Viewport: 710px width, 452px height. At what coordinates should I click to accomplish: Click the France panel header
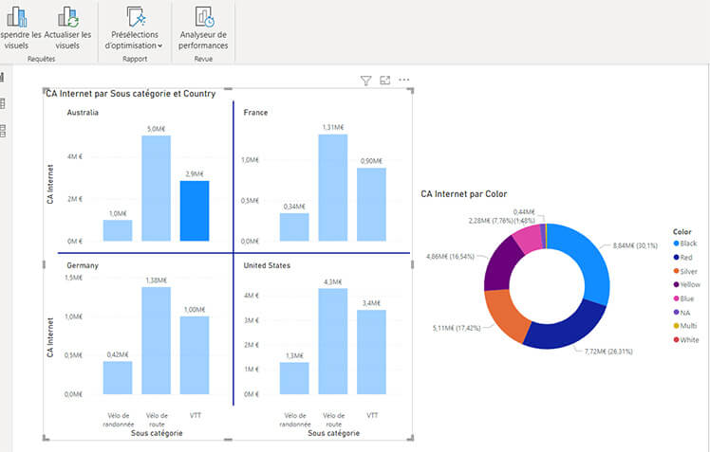click(255, 113)
